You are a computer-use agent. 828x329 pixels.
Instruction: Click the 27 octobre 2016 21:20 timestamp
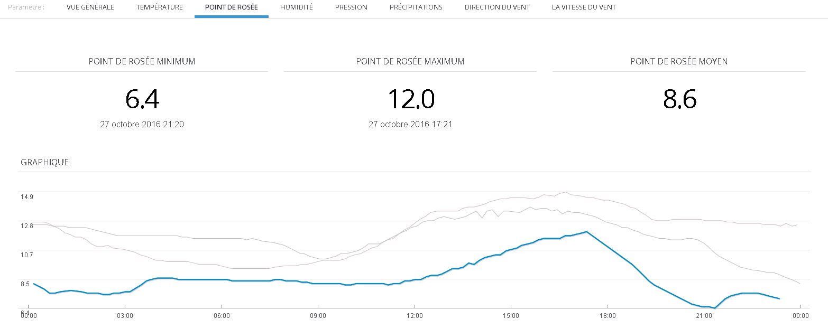142,125
